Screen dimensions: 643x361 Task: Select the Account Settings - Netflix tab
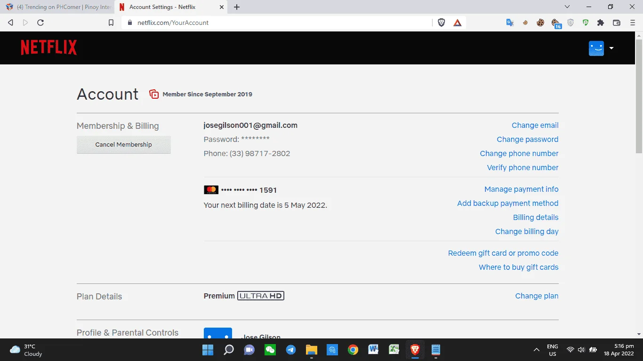click(171, 7)
